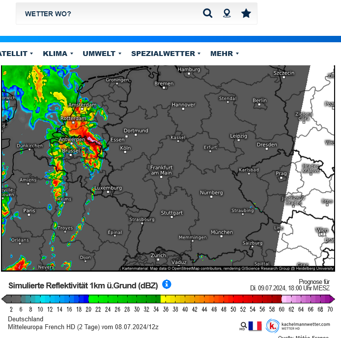341x338 pixels.
Task: Click Strasbourg on the map
Action: [x=142, y=220]
